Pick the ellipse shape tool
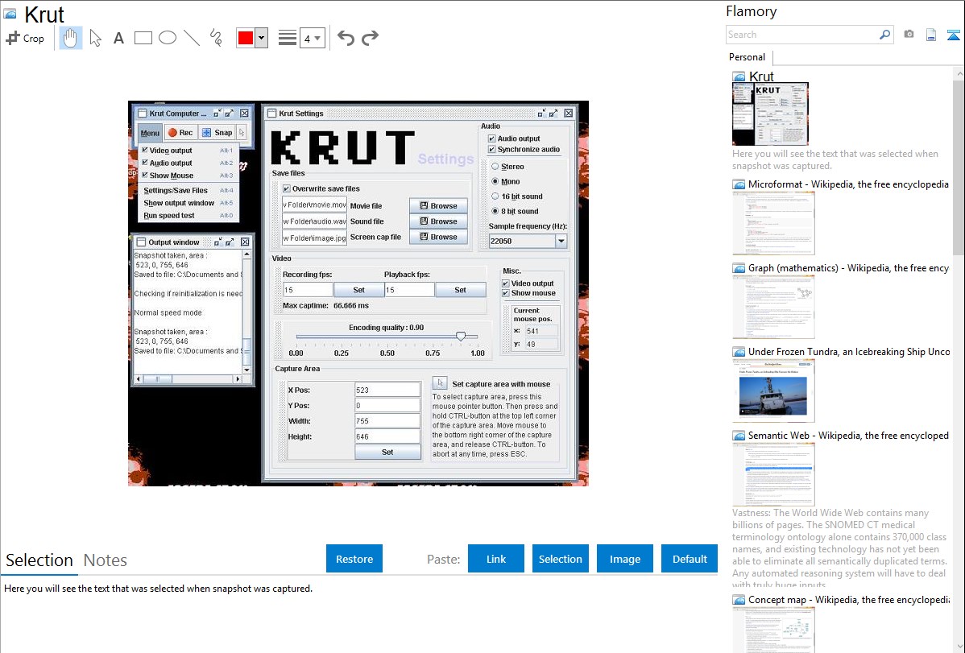Image resolution: width=965 pixels, height=653 pixels. (x=168, y=38)
